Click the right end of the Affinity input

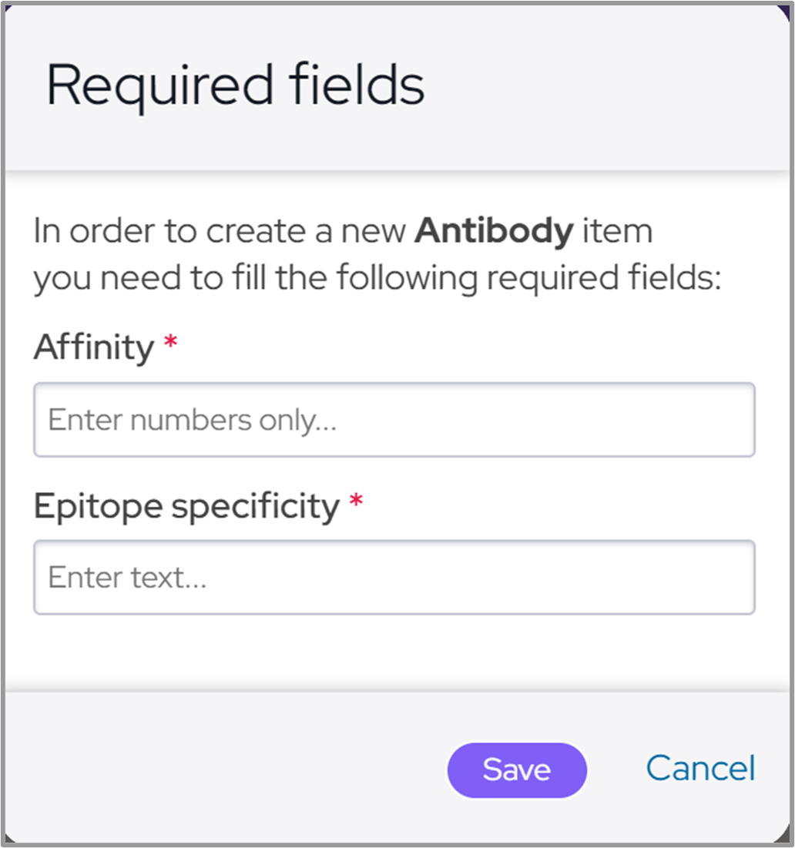click(724, 420)
